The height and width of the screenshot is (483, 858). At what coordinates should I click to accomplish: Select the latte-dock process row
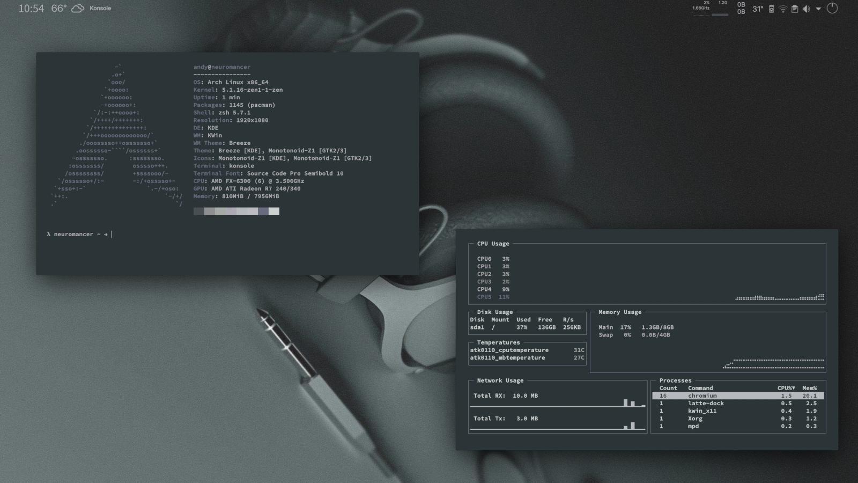pos(738,403)
